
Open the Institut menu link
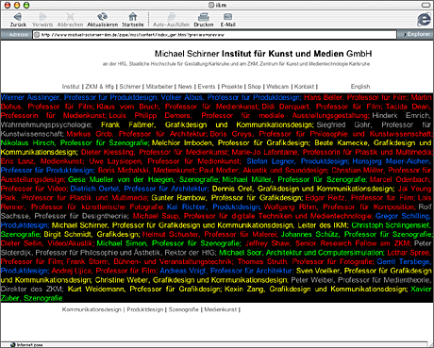pos(71,87)
